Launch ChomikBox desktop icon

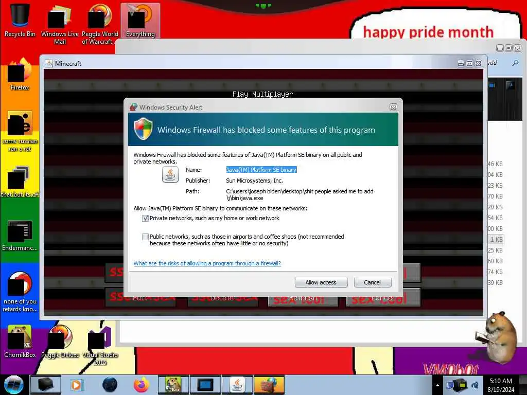click(20, 342)
